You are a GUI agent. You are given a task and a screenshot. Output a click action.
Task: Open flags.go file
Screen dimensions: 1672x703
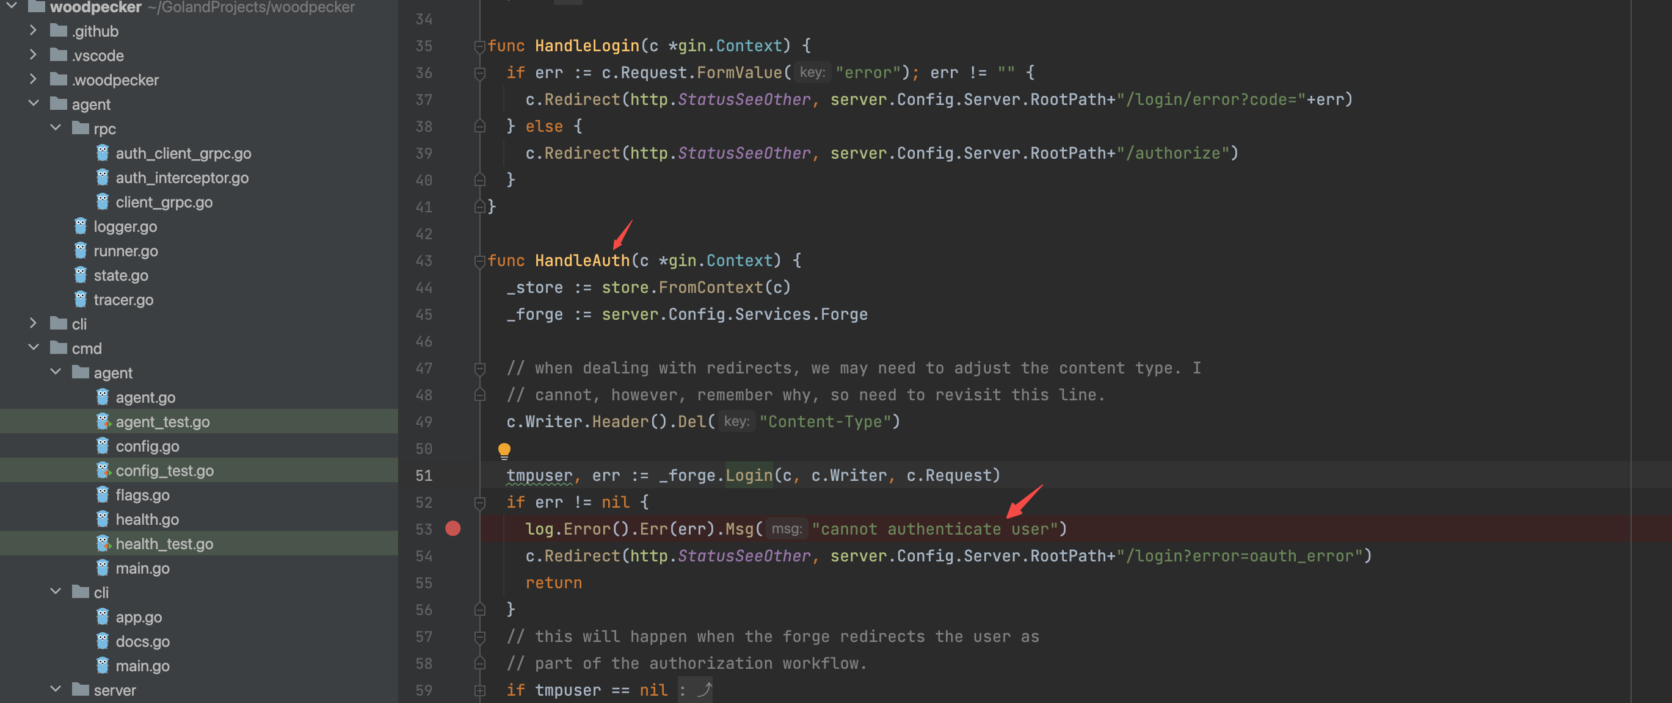click(x=143, y=495)
